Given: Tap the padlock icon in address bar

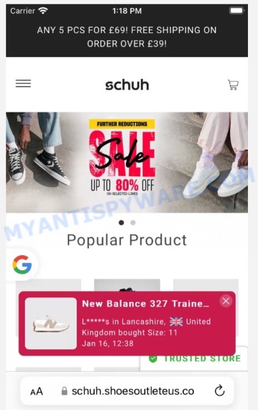Looking at the screenshot, I should 64,391.
